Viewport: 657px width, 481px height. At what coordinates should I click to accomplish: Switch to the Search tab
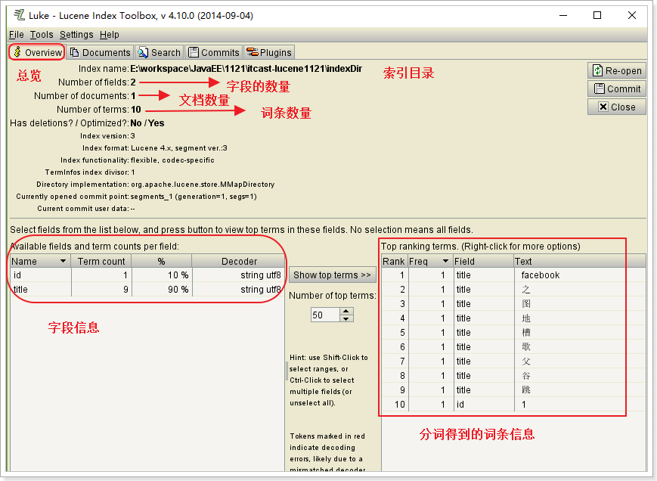point(160,52)
